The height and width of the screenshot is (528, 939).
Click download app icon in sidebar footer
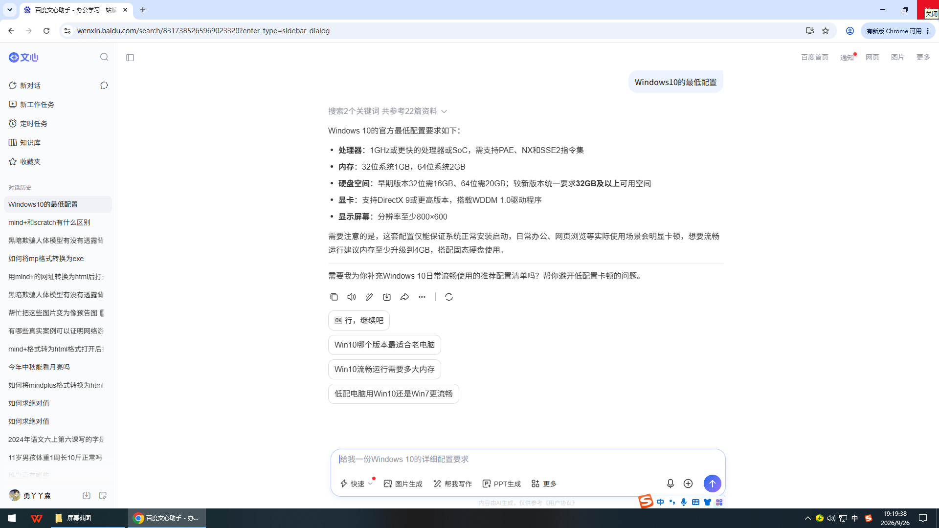87,495
